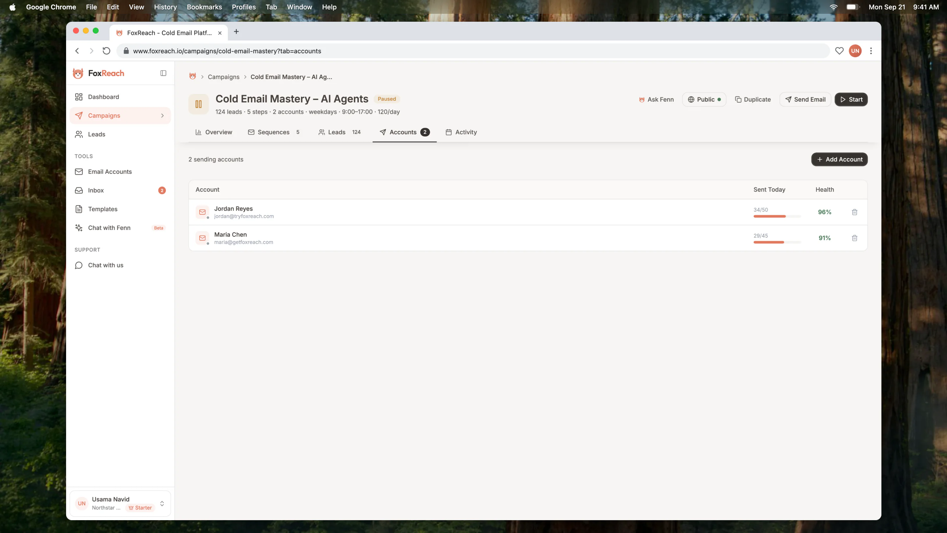Delete Jordan Reyes sending account
Viewport: 947px width, 533px height.
point(854,212)
